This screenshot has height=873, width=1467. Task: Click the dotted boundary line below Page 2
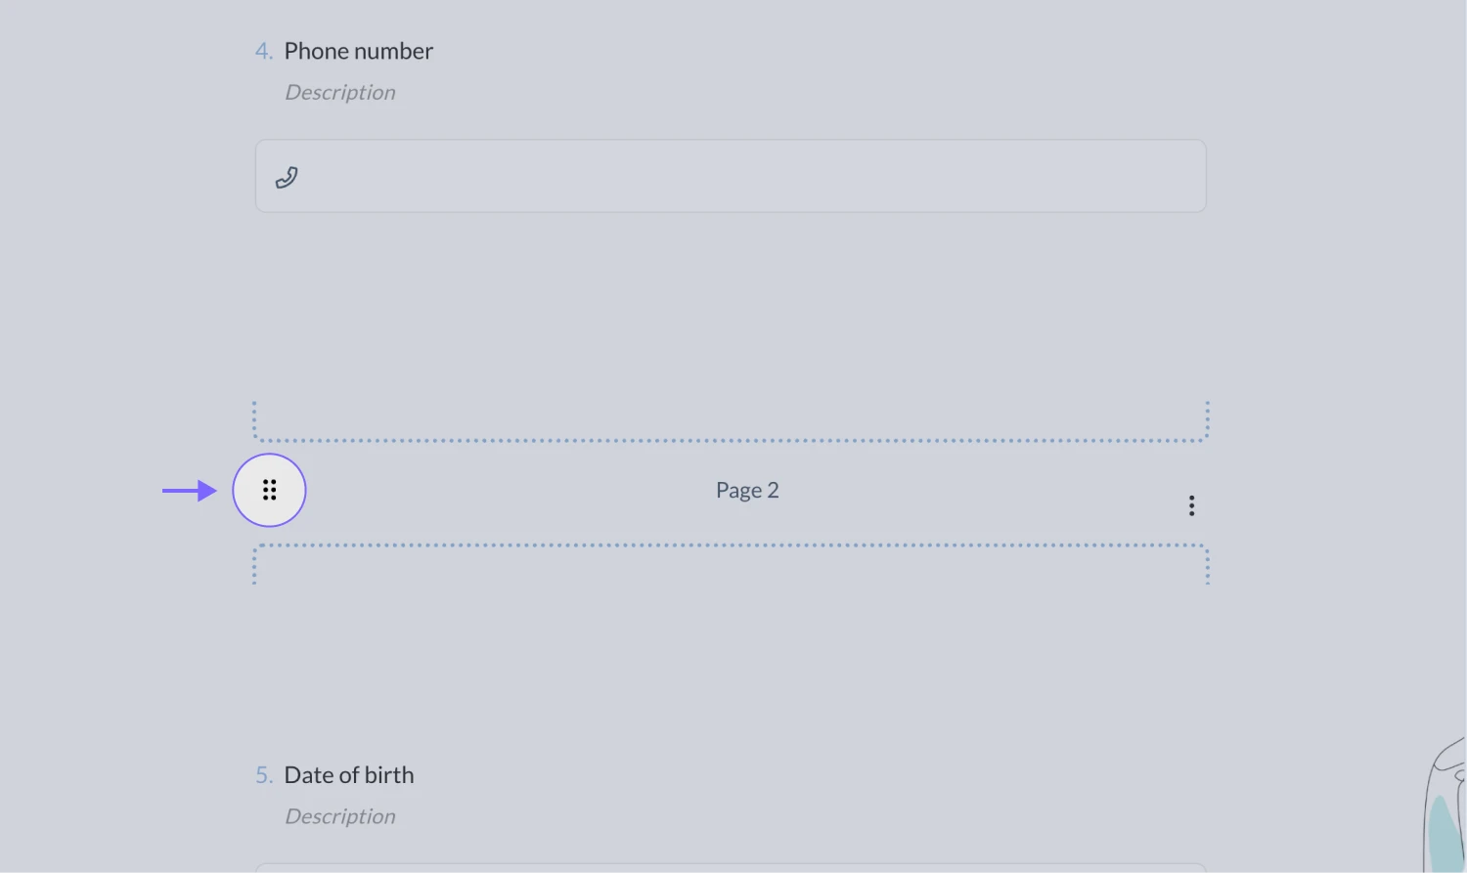(731, 546)
